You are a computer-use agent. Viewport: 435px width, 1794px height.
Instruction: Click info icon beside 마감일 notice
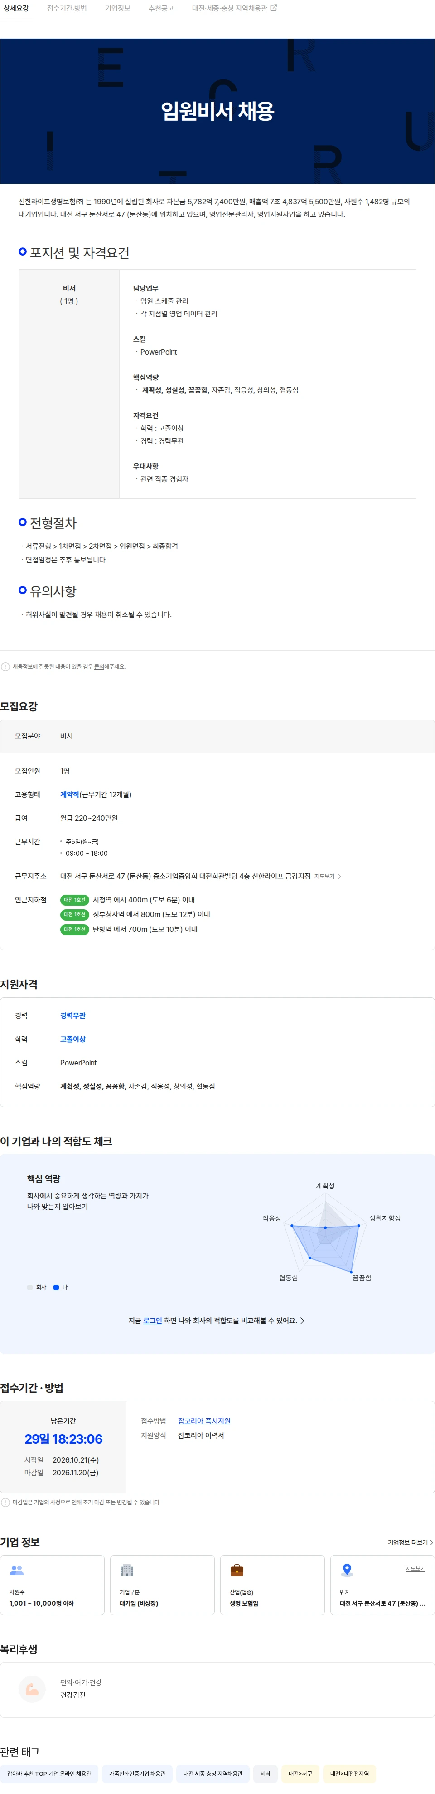click(x=5, y=1502)
